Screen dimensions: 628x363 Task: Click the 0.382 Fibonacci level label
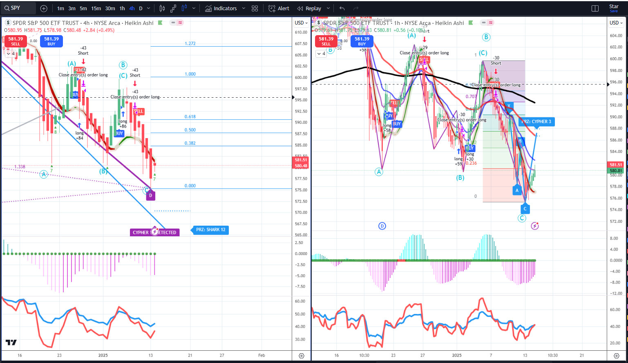tap(190, 143)
